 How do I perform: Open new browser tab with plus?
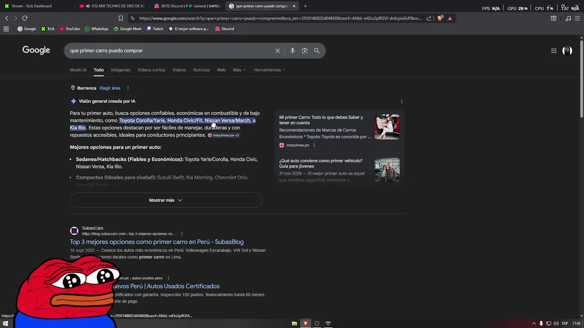click(305, 6)
